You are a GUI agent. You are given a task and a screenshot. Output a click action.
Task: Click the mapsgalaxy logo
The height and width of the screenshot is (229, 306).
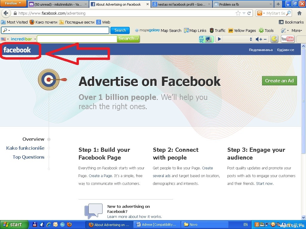tap(147, 30)
